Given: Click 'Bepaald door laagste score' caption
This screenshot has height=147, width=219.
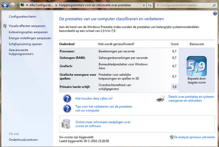Looking at the screenshot, I should pos(196,80).
